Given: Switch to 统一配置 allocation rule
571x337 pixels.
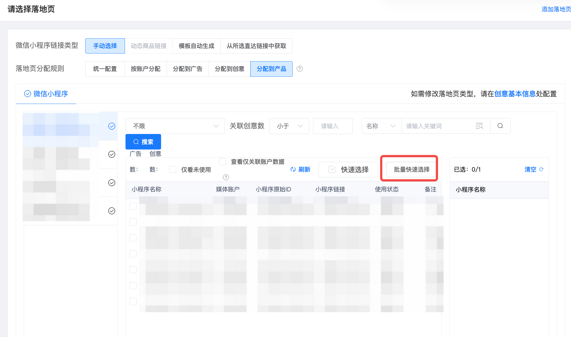Looking at the screenshot, I should pos(105,69).
